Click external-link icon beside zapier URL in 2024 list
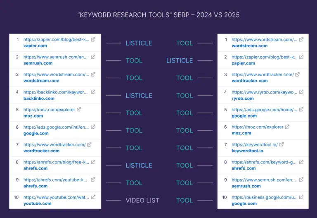This screenshot has height=218, width=317. click(93, 39)
